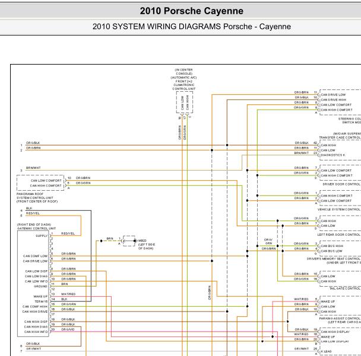Click the "BRN" wire label beside MB22 connector
The width and height of the screenshot is (361, 356).
click(110, 239)
